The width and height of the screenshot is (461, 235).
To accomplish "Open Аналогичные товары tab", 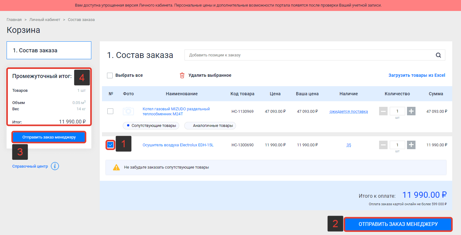I will pos(210,126).
